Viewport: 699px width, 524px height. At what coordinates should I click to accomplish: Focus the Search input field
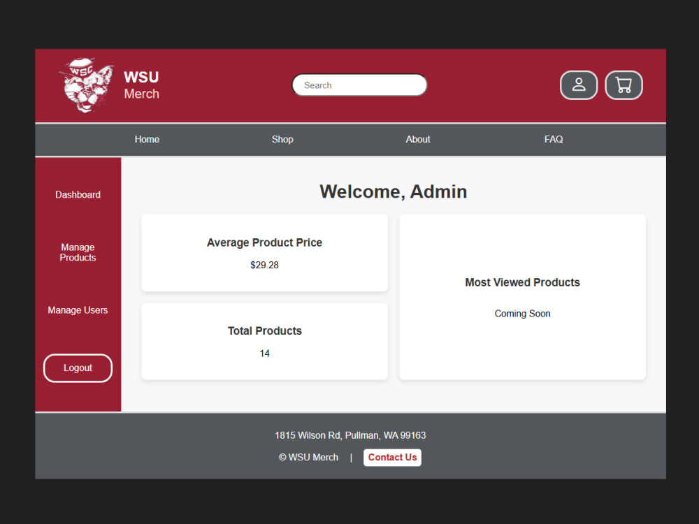tap(359, 85)
